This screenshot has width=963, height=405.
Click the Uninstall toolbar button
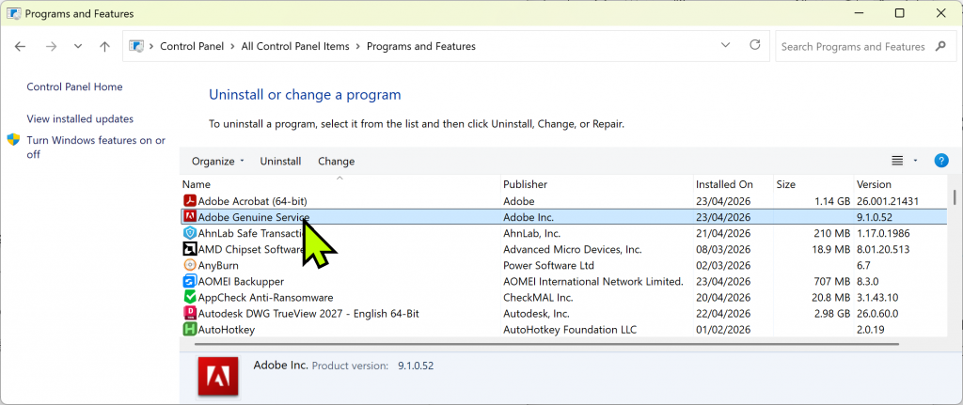(x=280, y=162)
